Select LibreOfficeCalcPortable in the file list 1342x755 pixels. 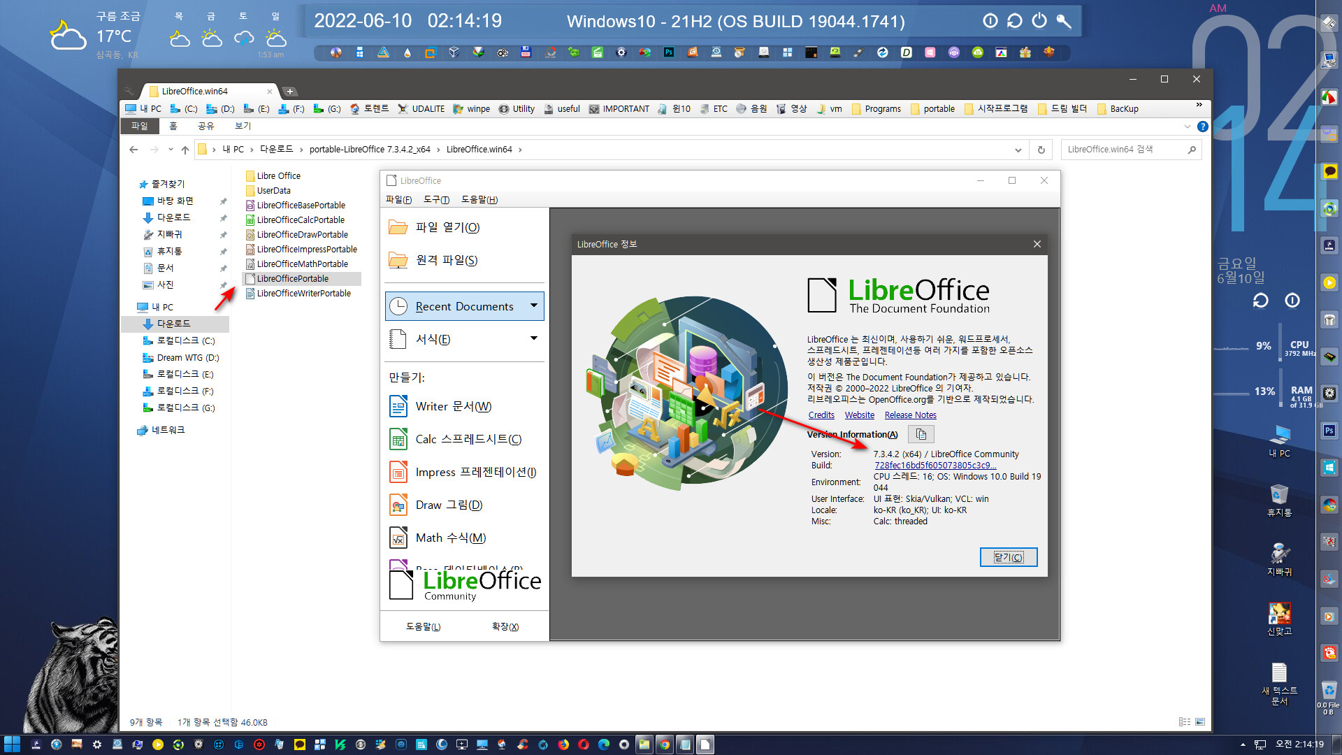[x=301, y=220]
